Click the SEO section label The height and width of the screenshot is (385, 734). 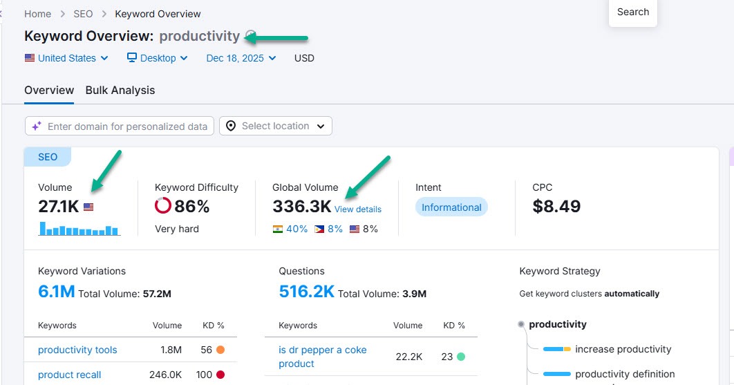48,157
